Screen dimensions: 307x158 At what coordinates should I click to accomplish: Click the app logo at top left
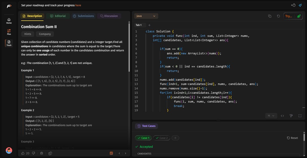(x=9, y=6)
